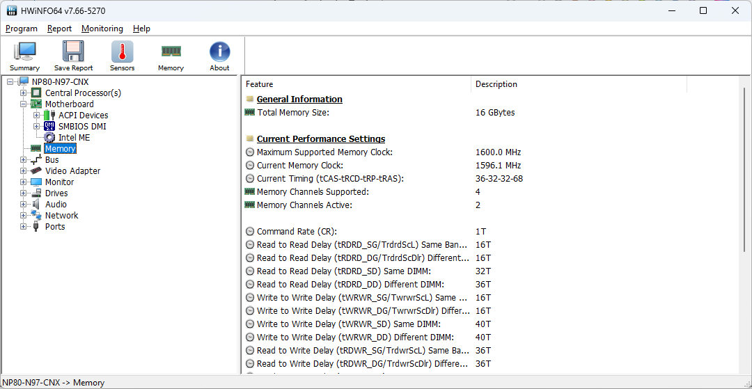This screenshot has width=752, height=389.
Task: Expand the ACPI Devices node
Action: click(36, 115)
